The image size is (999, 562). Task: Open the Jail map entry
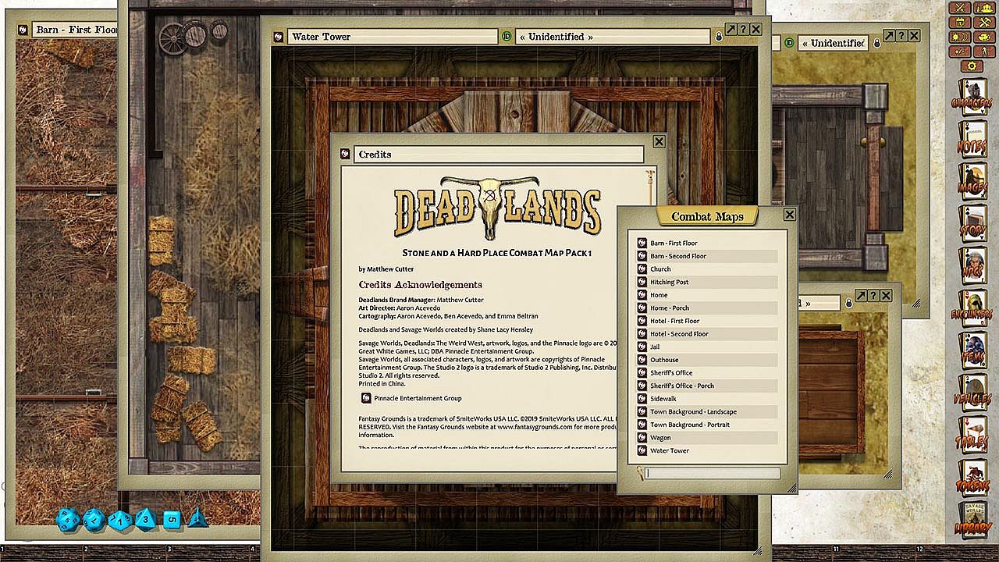point(707,347)
